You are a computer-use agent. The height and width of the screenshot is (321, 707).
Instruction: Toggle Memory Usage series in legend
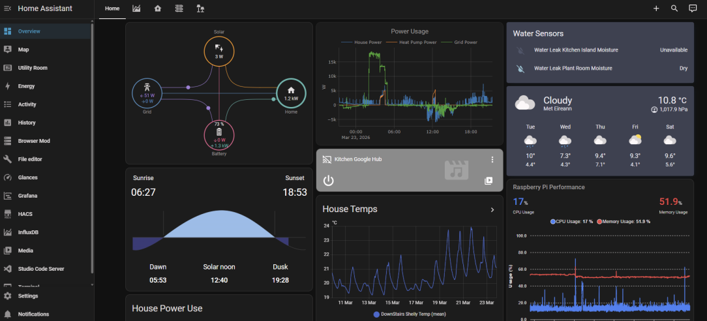point(624,221)
